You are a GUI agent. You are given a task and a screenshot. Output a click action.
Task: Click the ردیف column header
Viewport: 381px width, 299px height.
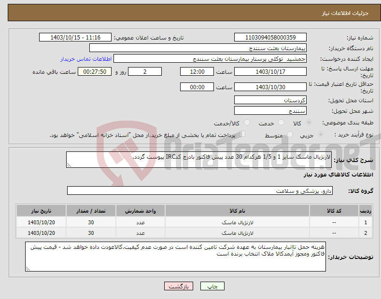click(366, 211)
